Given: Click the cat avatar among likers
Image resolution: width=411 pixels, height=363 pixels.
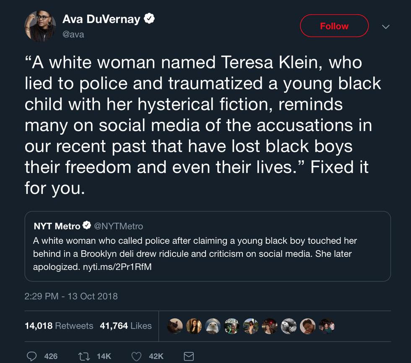Looking at the screenshot, I should (x=175, y=326).
